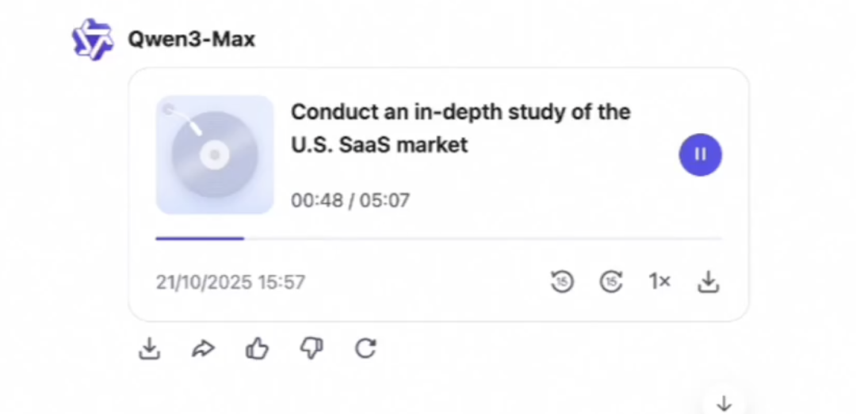
Task: Open the 1× playback speed options
Action: coord(659,282)
